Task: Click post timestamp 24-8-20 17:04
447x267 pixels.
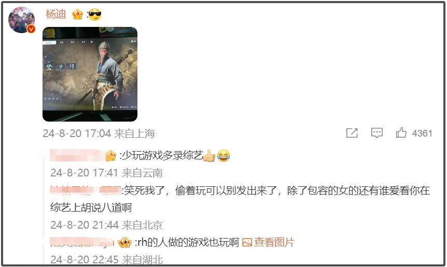Action: 77,133
